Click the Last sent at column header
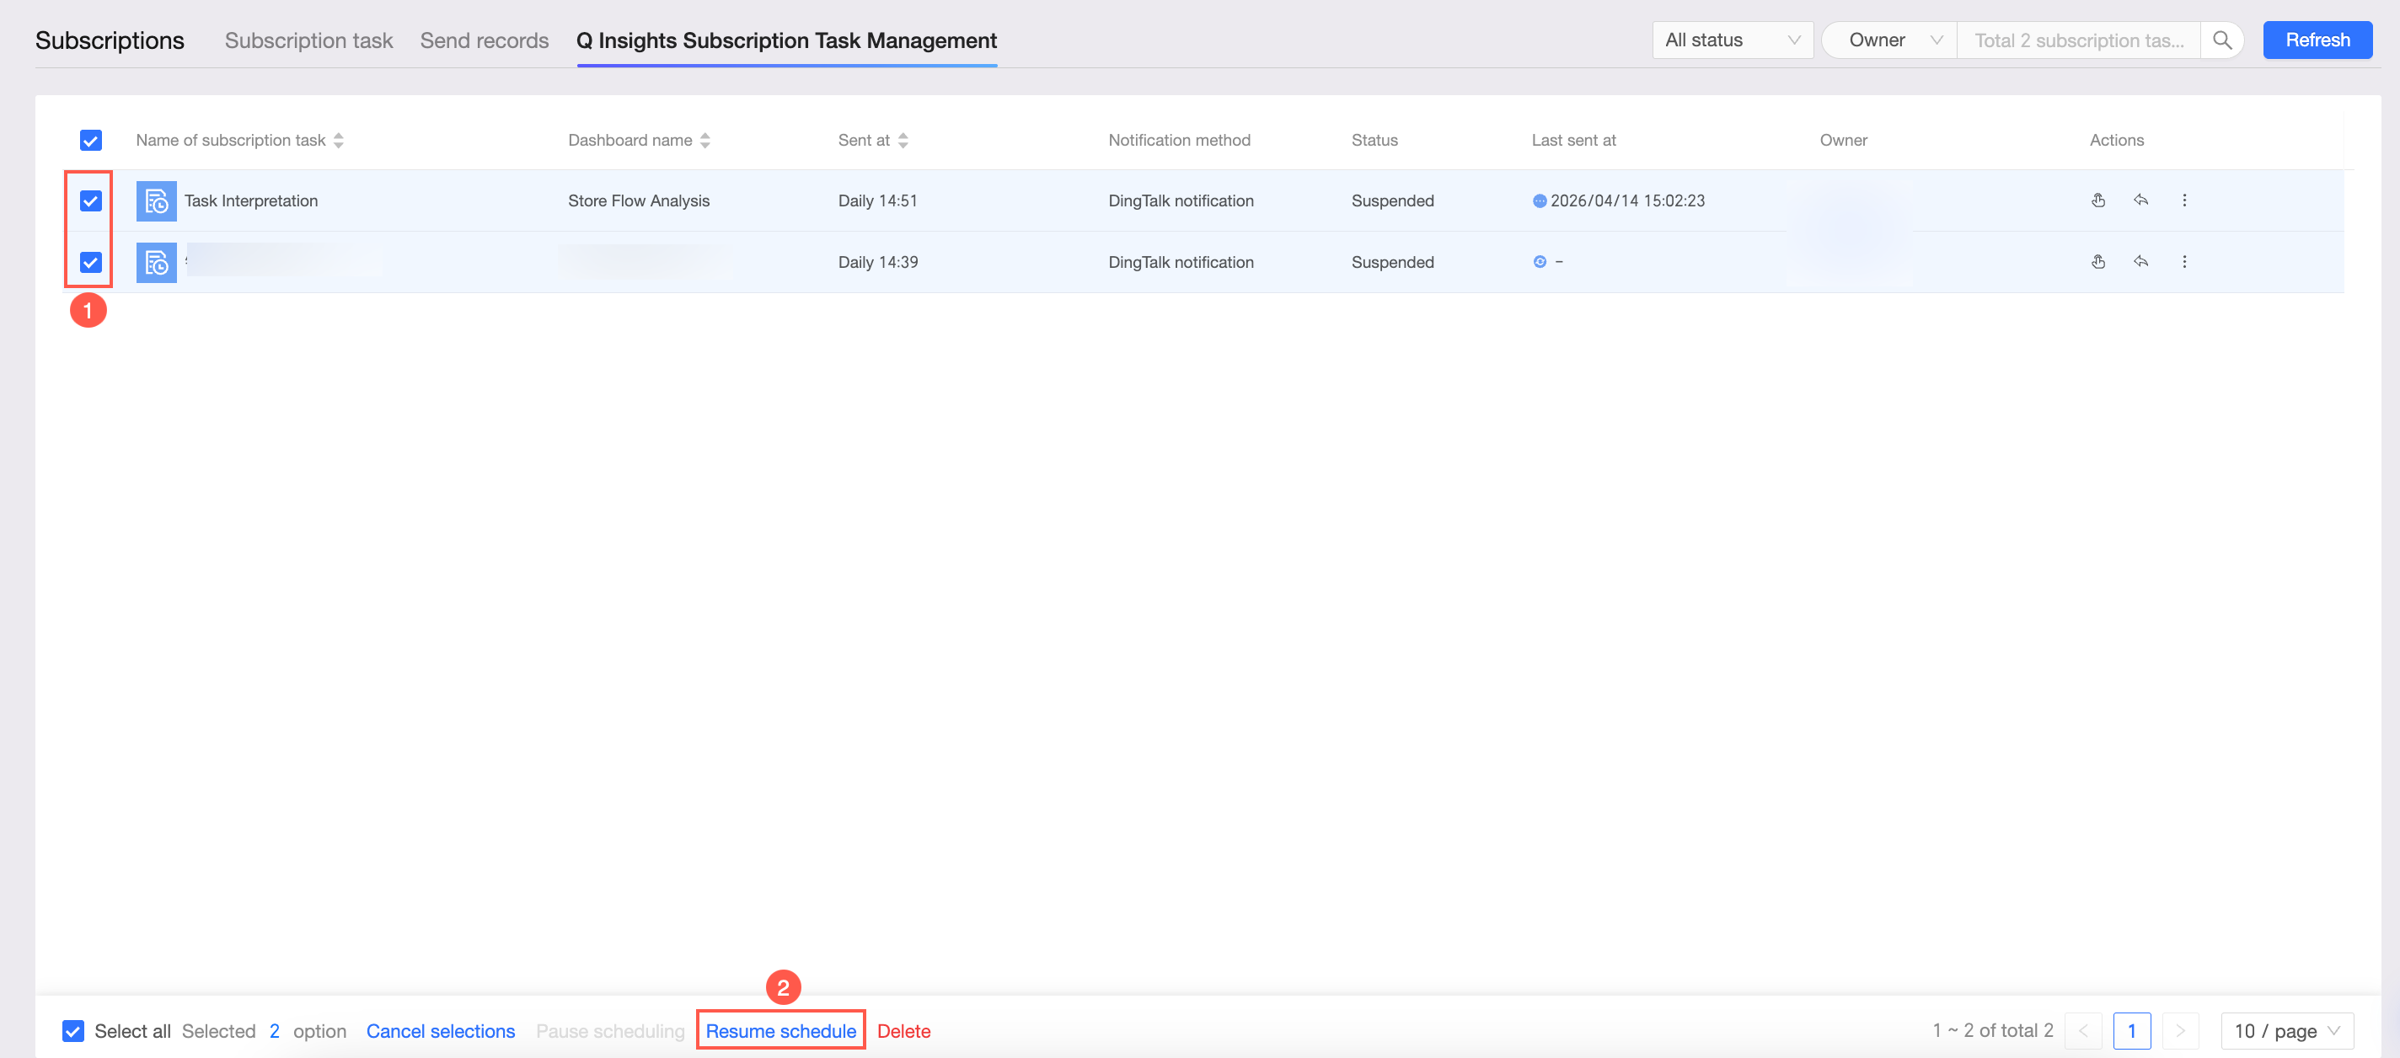Viewport: 2400px width, 1058px height. tap(1573, 141)
